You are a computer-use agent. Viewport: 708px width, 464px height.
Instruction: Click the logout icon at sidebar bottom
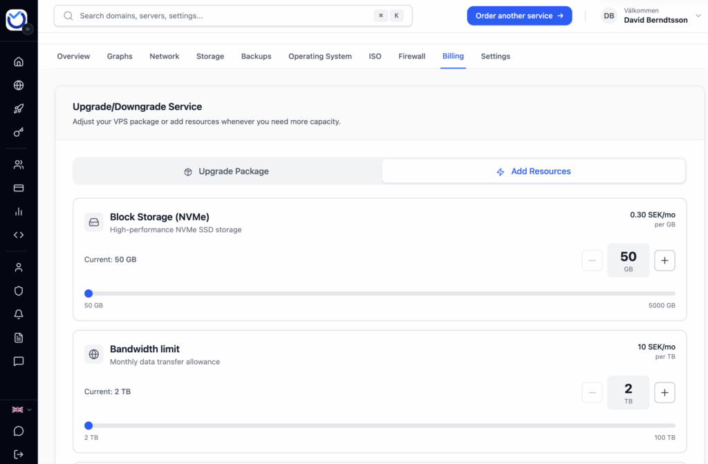(x=19, y=454)
